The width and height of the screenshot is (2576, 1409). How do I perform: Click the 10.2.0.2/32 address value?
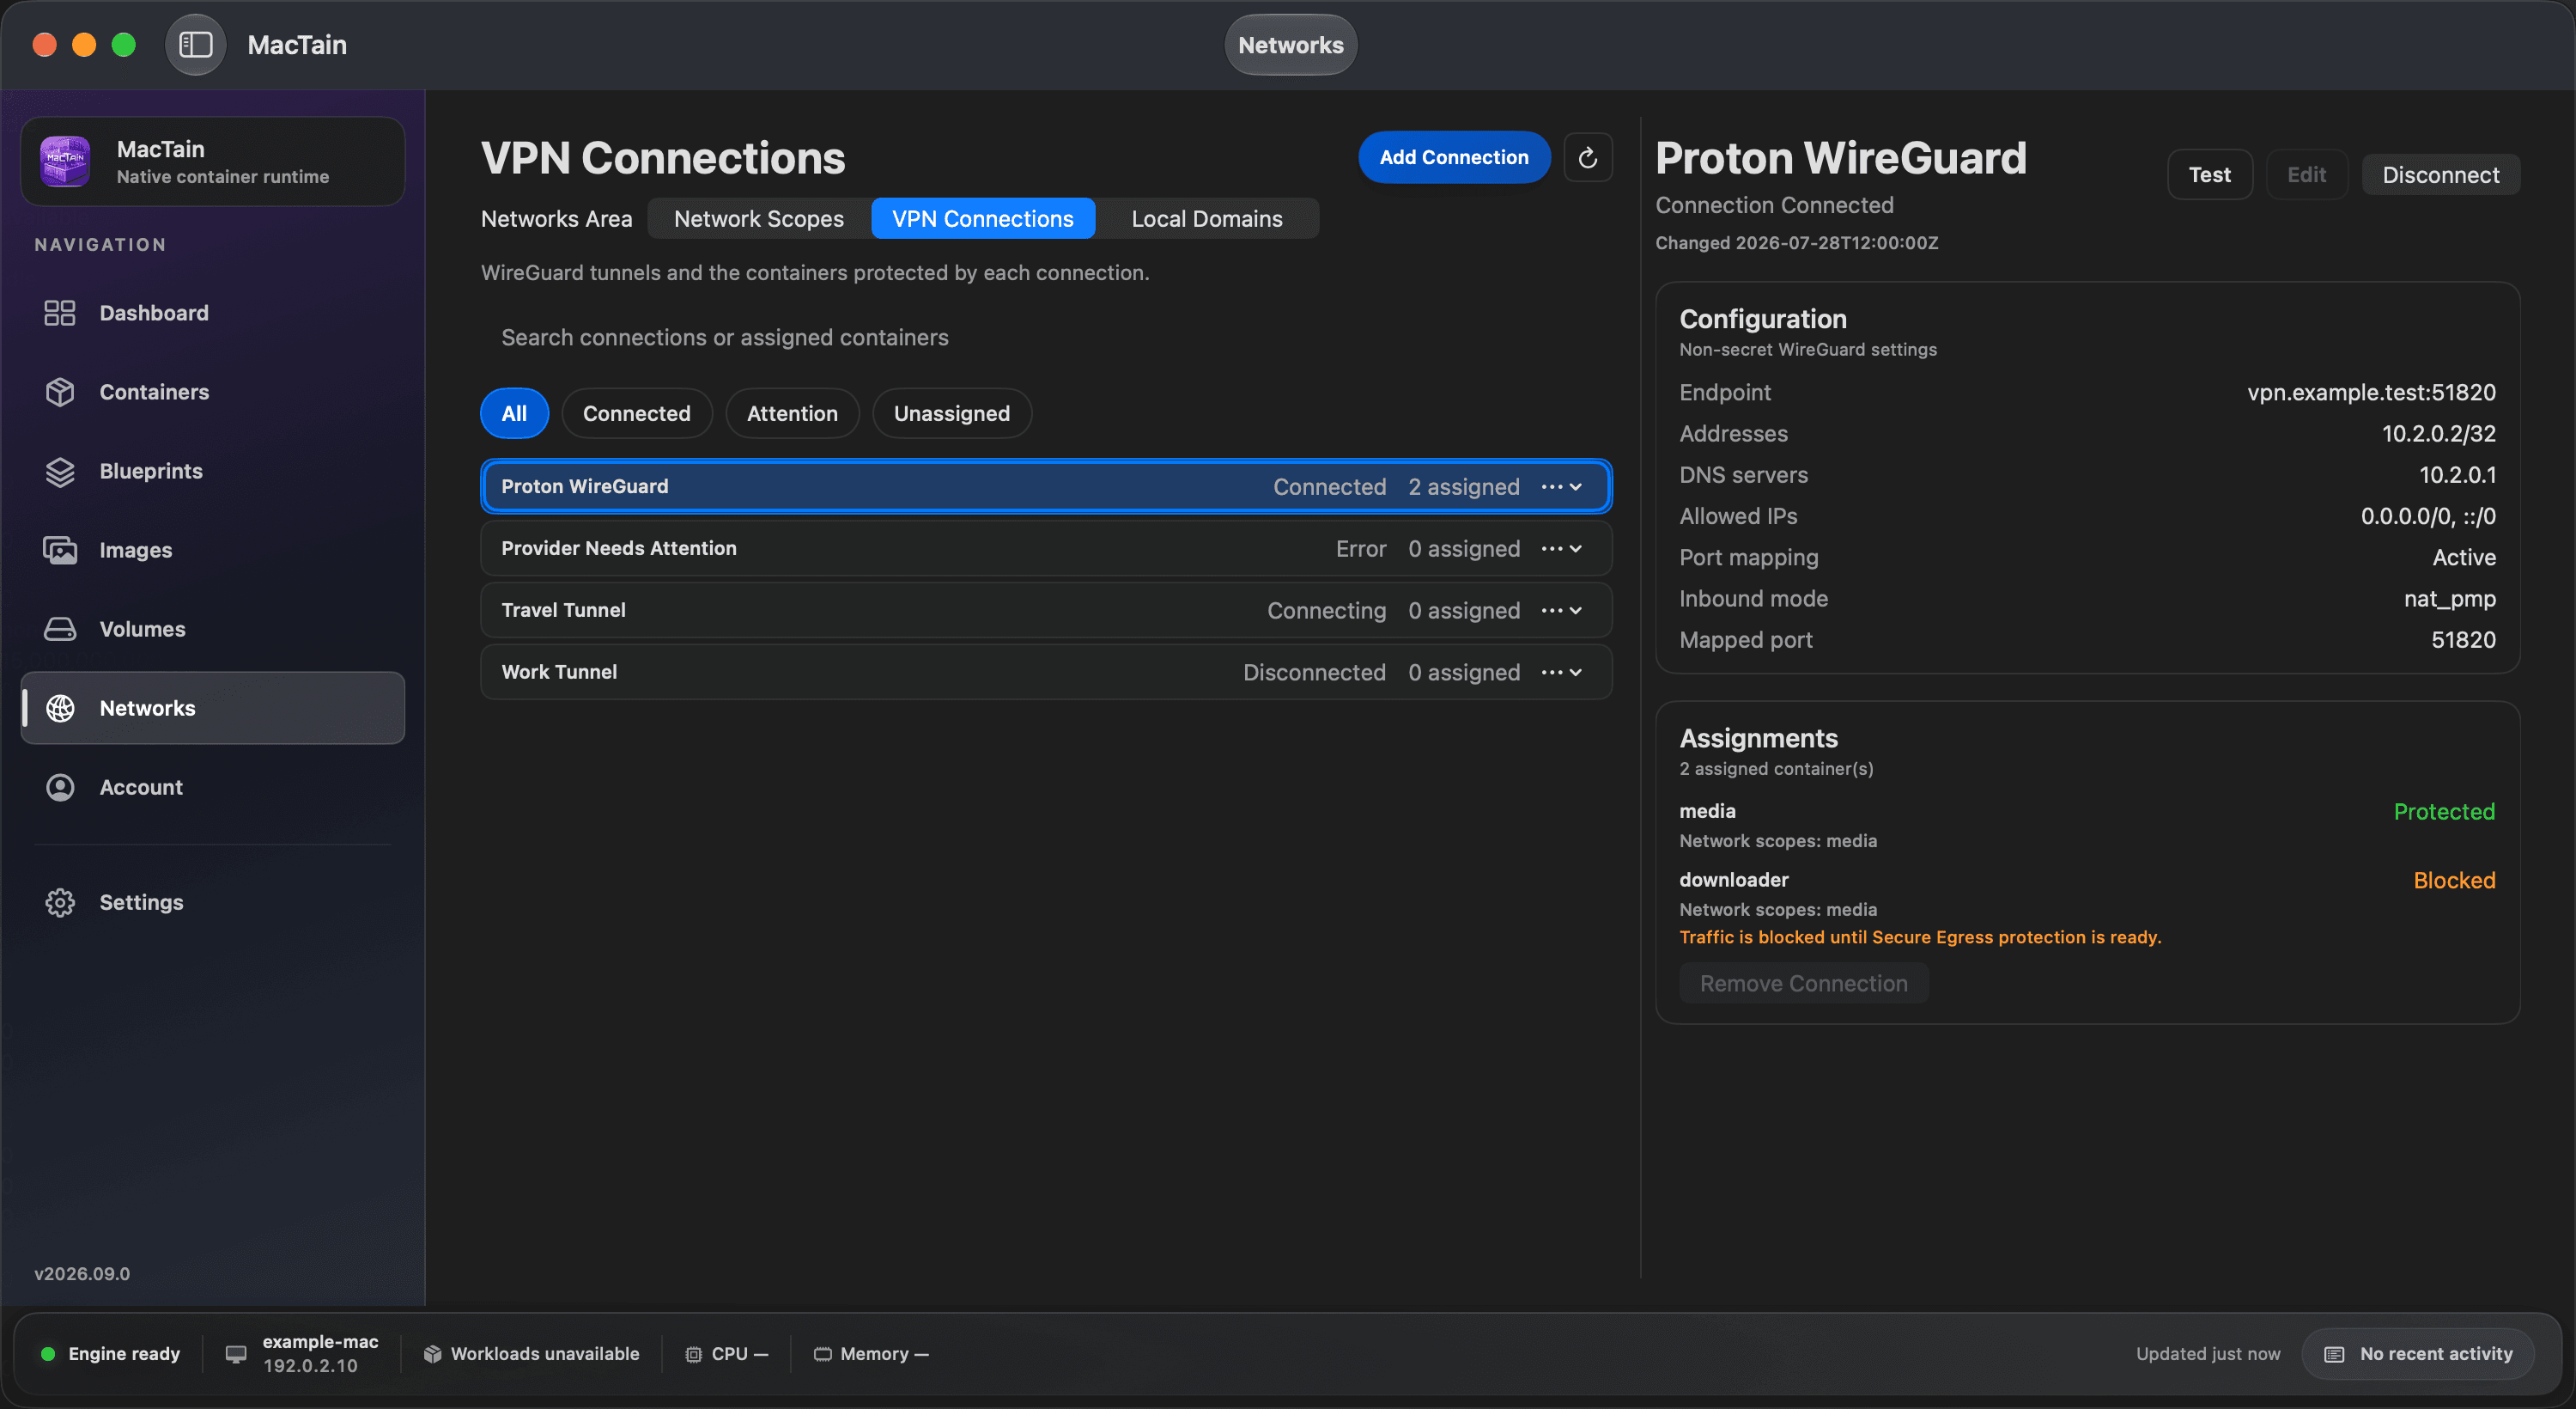click(2438, 433)
